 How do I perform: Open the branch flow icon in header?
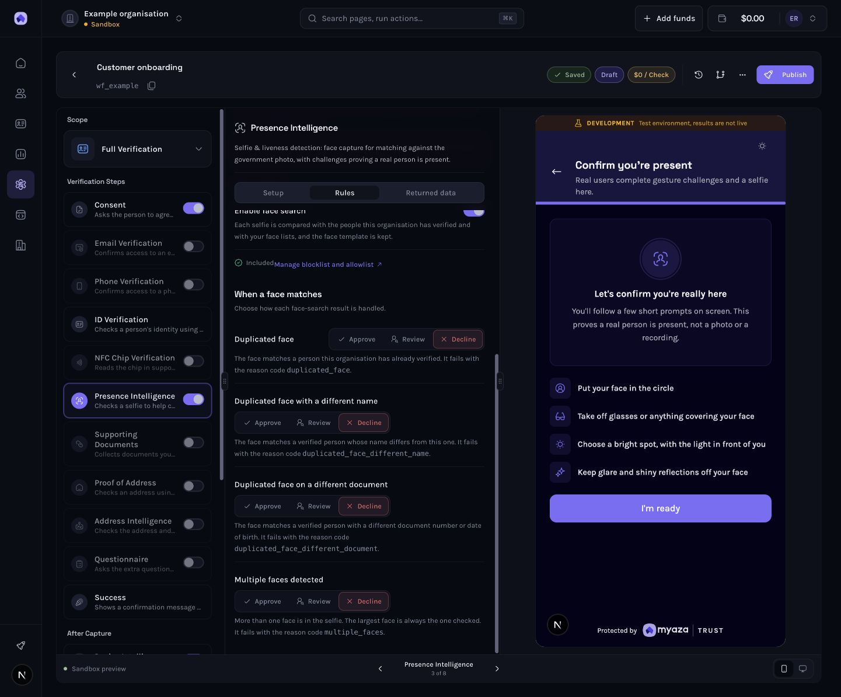[x=720, y=75]
